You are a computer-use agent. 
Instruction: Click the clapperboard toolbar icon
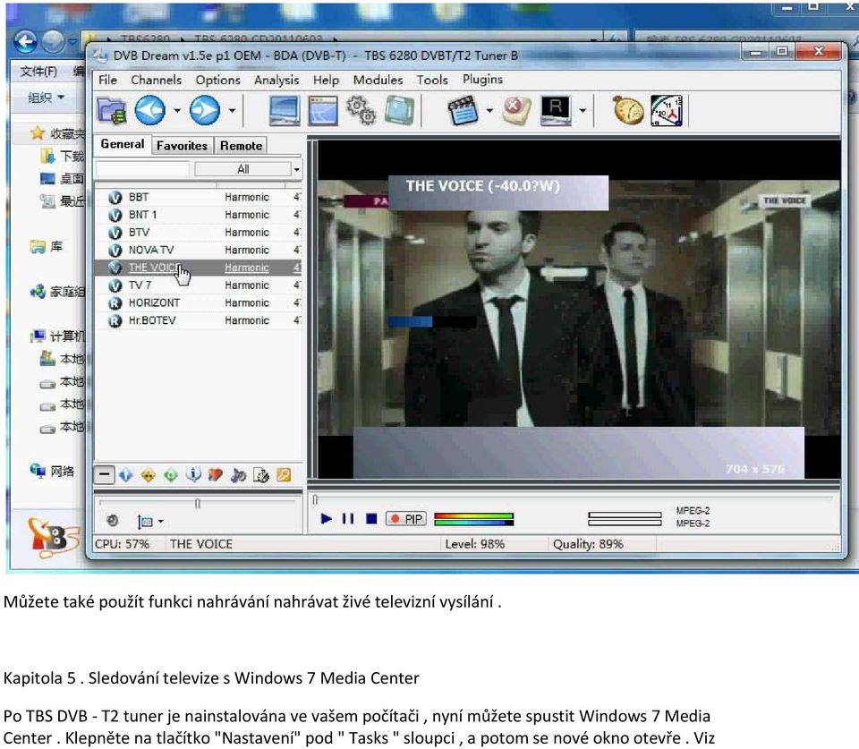pos(464,110)
